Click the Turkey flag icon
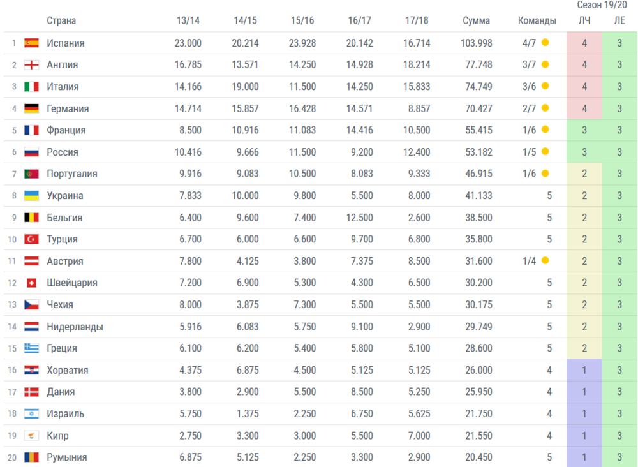The height and width of the screenshot is (467, 638). pyautogui.click(x=31, y=239)
